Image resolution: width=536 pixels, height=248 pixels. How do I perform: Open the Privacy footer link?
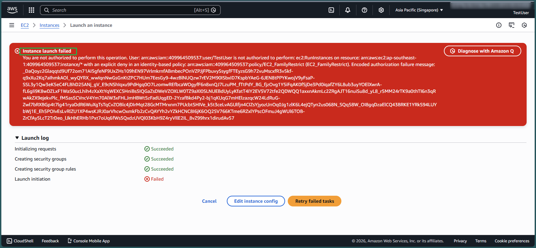(x=460, y=241)
